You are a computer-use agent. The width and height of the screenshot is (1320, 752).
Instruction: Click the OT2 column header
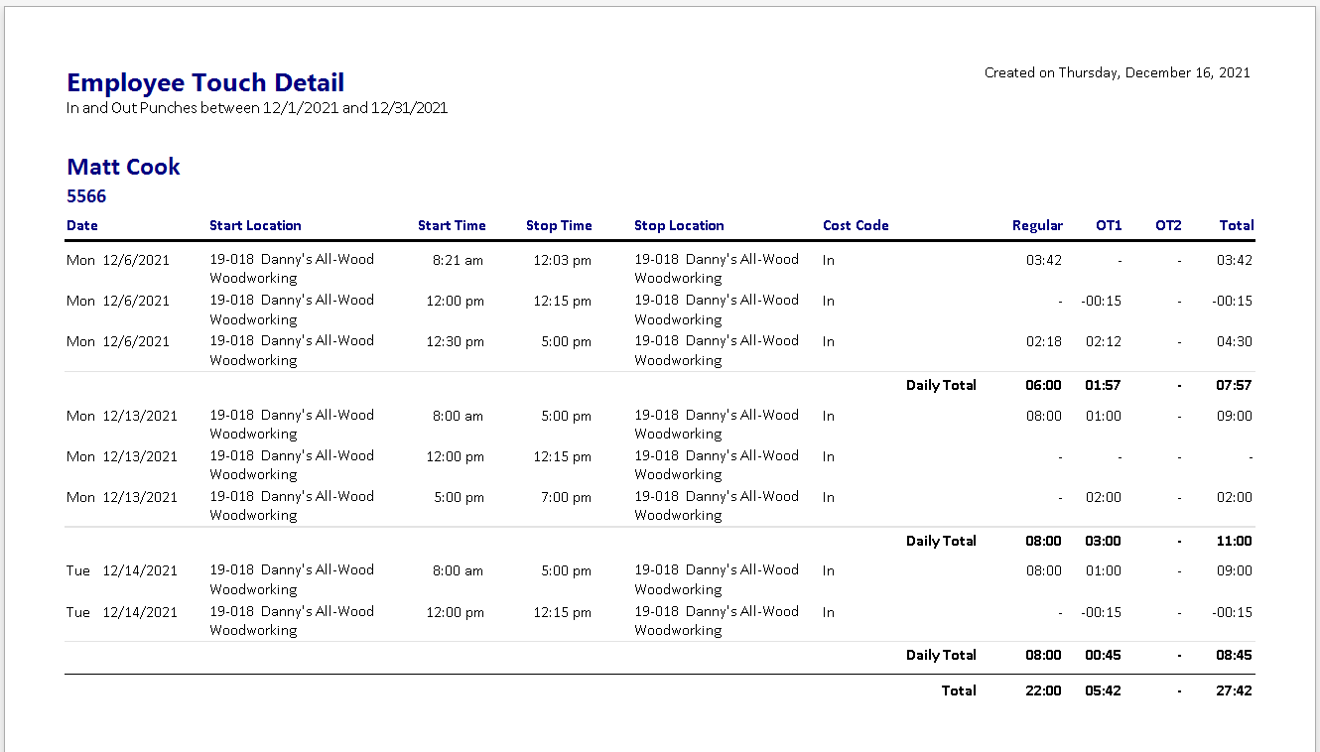1168,225
